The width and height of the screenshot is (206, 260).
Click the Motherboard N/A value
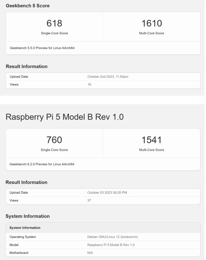pyautogui.click(x=90, y=253)
